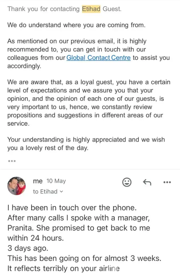180x279 pixels.
Task: Select the "We are aware that" paragraph
Action: point(89,103)
